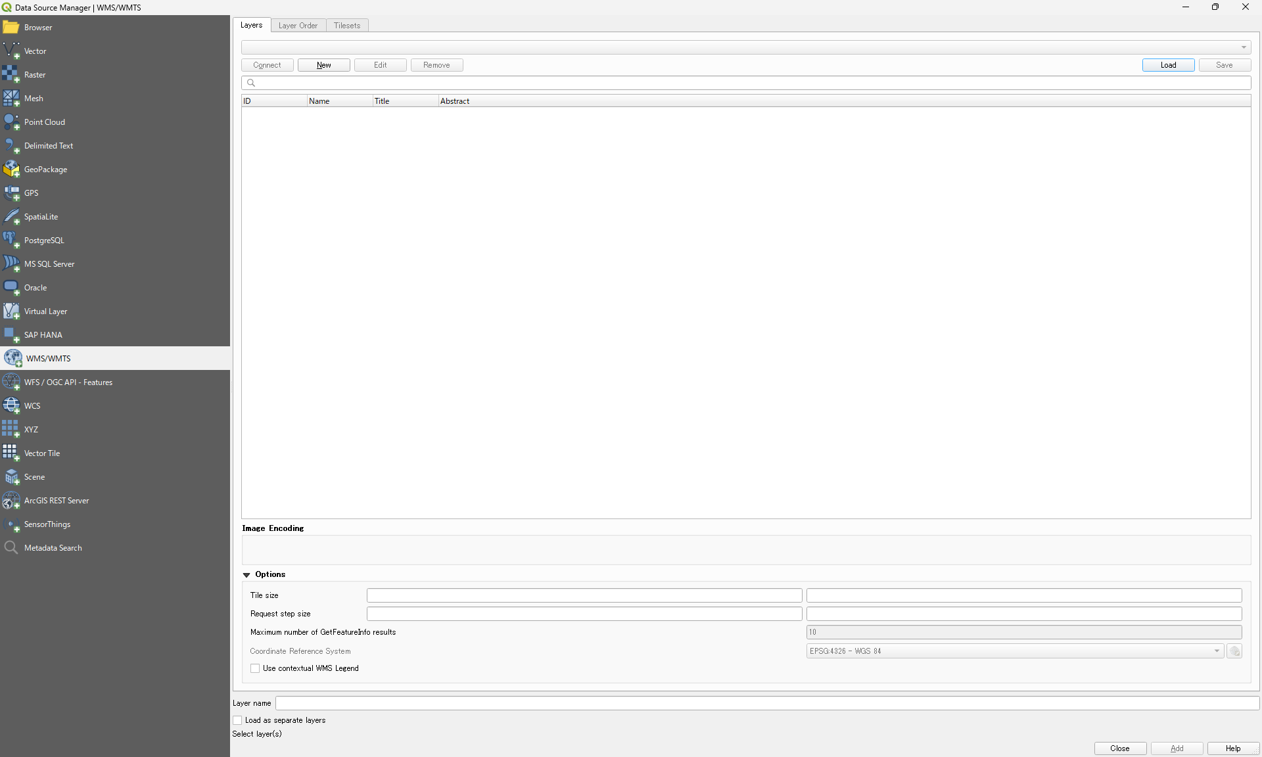Viewport: 1262px width, 757px height.
Task: Open the SpatiaLite source icon
Action: (11, 217)
